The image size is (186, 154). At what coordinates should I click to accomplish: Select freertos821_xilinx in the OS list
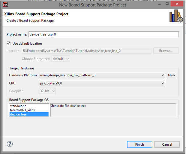pyautogui.click(x=22, y=110)
